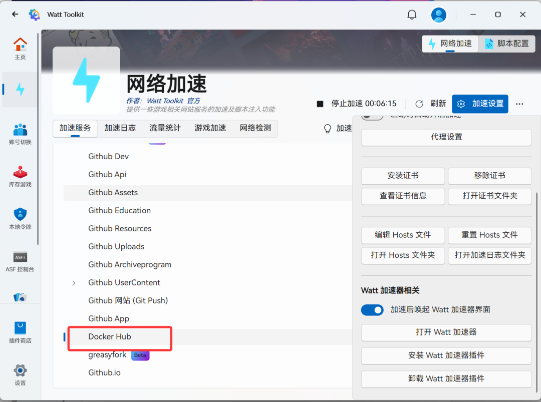The height and width of the screenshot is (402, 541).
Task: Select the 加速服务 tab
Action: [75, 128]
